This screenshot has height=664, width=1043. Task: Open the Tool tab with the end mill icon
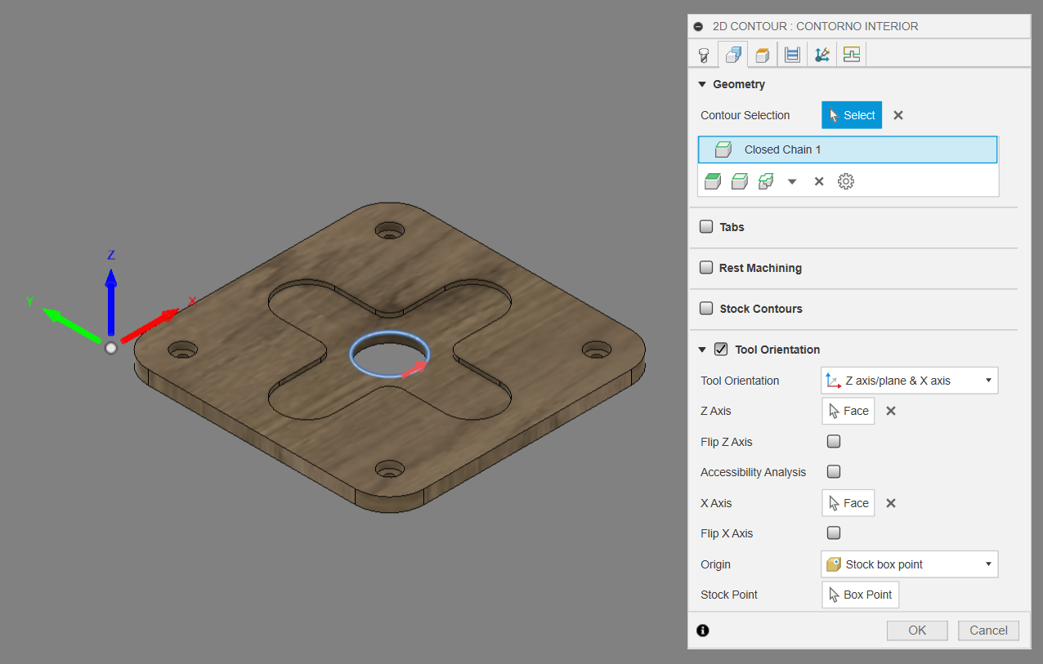tap(703, 55)
